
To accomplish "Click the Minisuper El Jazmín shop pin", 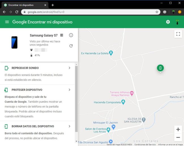I will coord(113,127).
